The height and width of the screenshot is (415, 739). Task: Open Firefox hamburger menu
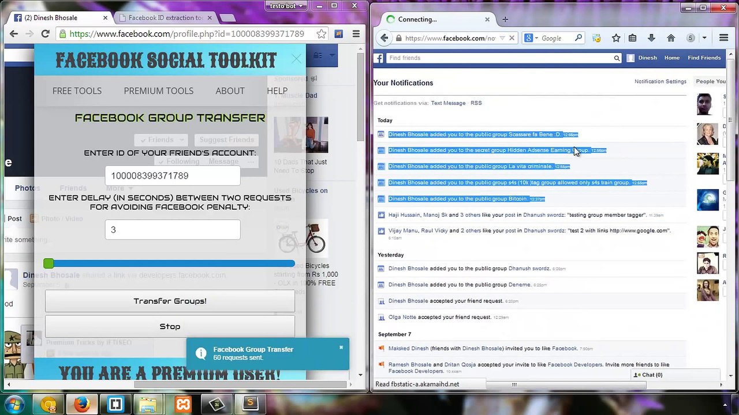click(x=723, y=38)
